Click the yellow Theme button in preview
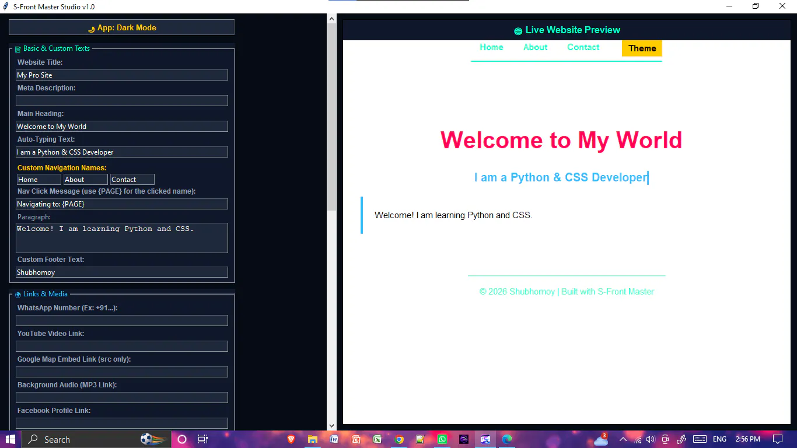 click(x=642, y=48)
